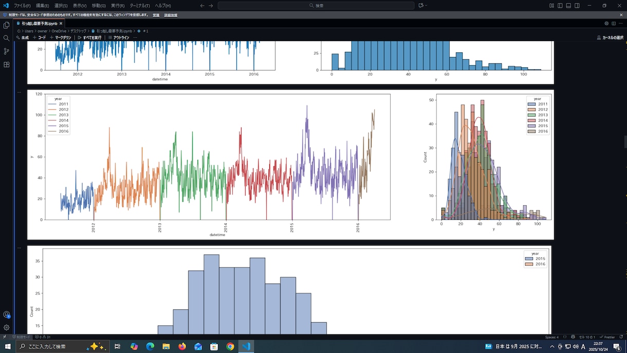Open the Explorer view in the activity bar
Image resolution: width=627 pixels, height=353 pixels.
click(x=6, y=25)
